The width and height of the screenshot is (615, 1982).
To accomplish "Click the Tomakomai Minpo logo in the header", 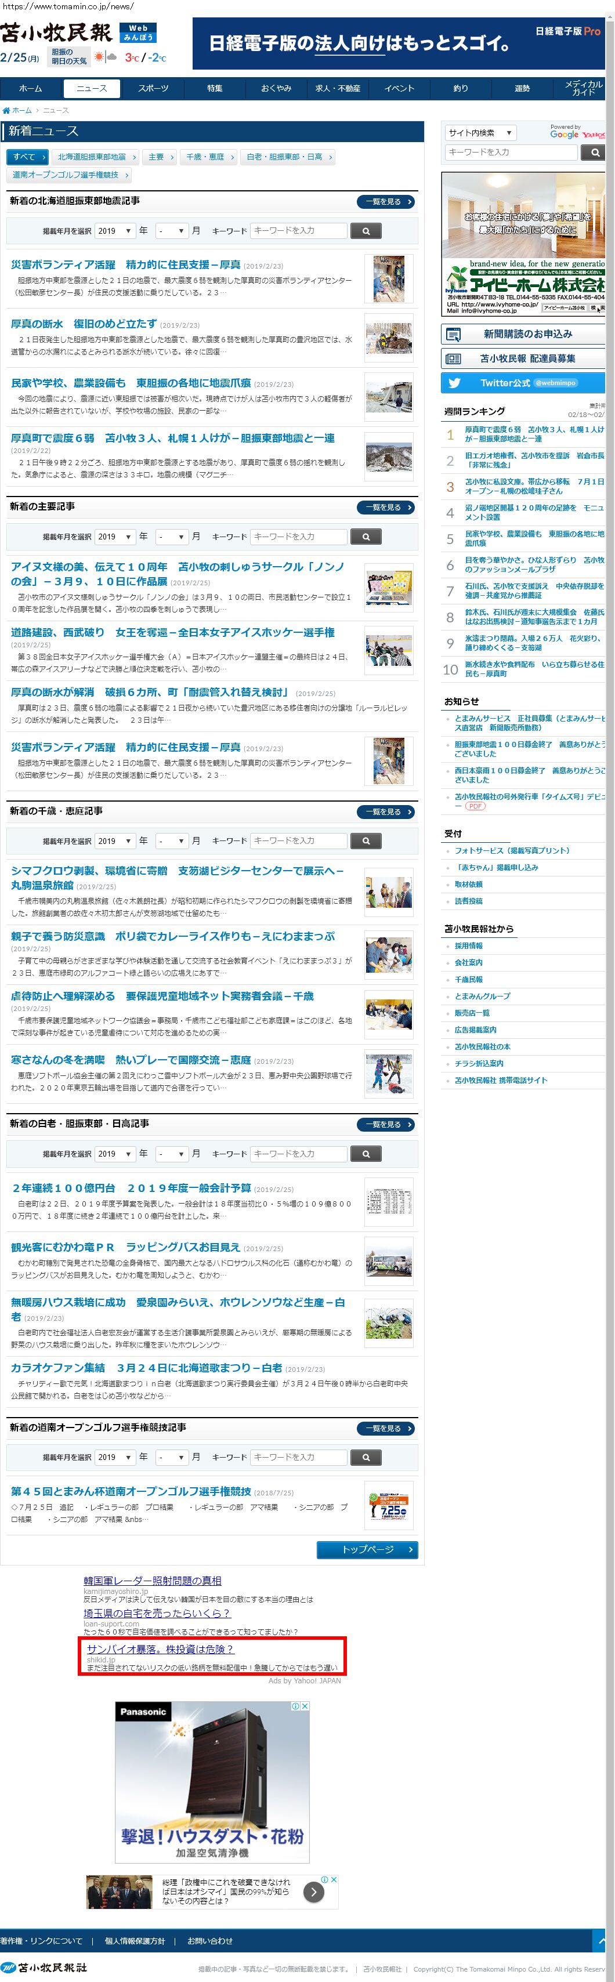I will 56,33.
